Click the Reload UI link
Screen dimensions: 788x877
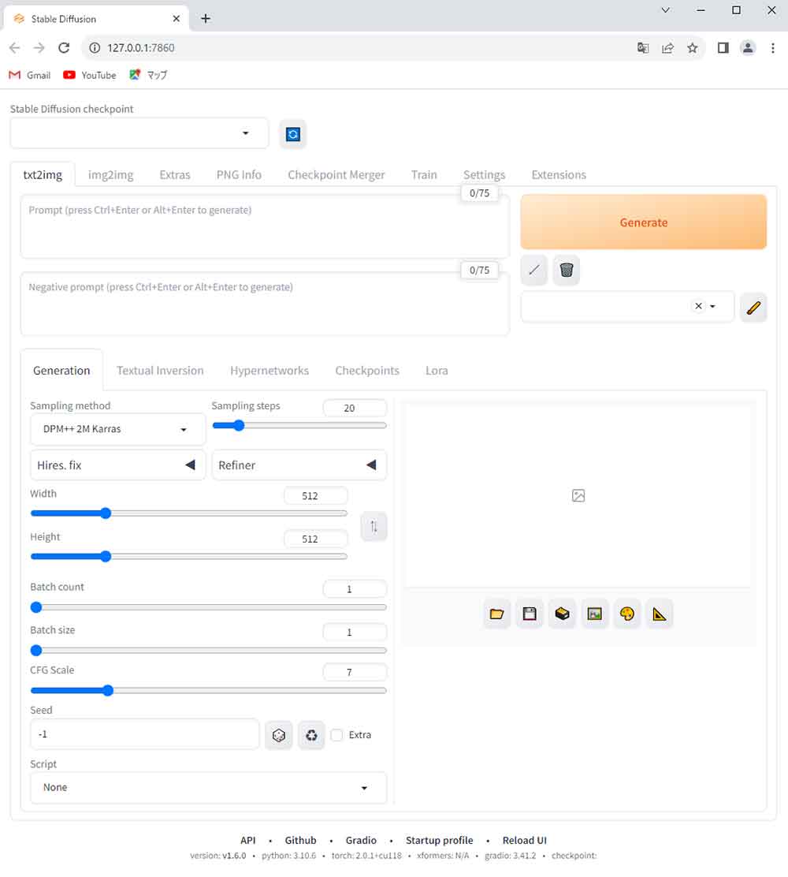pos(525,840)
